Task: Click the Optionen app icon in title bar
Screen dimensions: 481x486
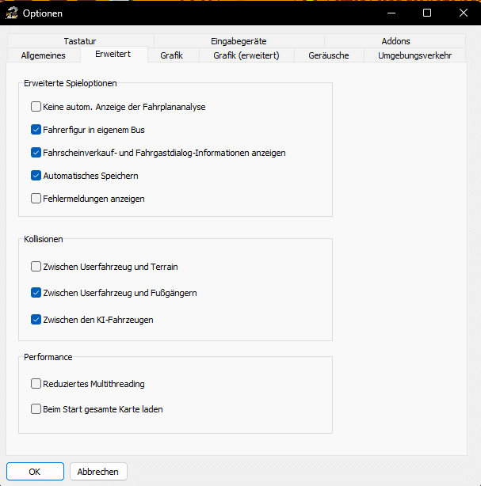Action: [x=12, y=13]
